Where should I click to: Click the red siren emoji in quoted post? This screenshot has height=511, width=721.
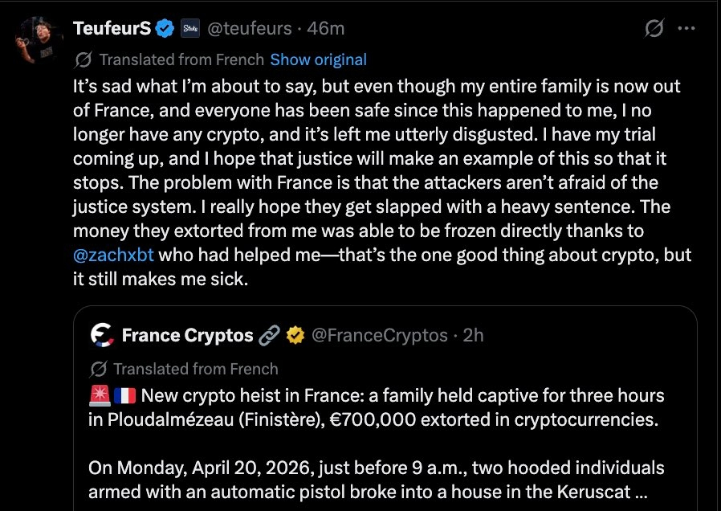pos(99,396)
